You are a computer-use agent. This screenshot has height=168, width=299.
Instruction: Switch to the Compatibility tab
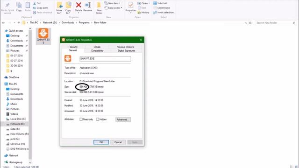(97, 51)
